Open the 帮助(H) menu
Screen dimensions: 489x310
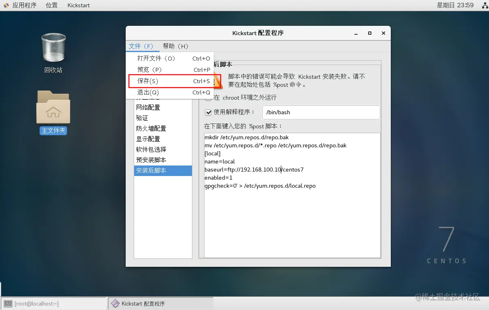point(176,46)
